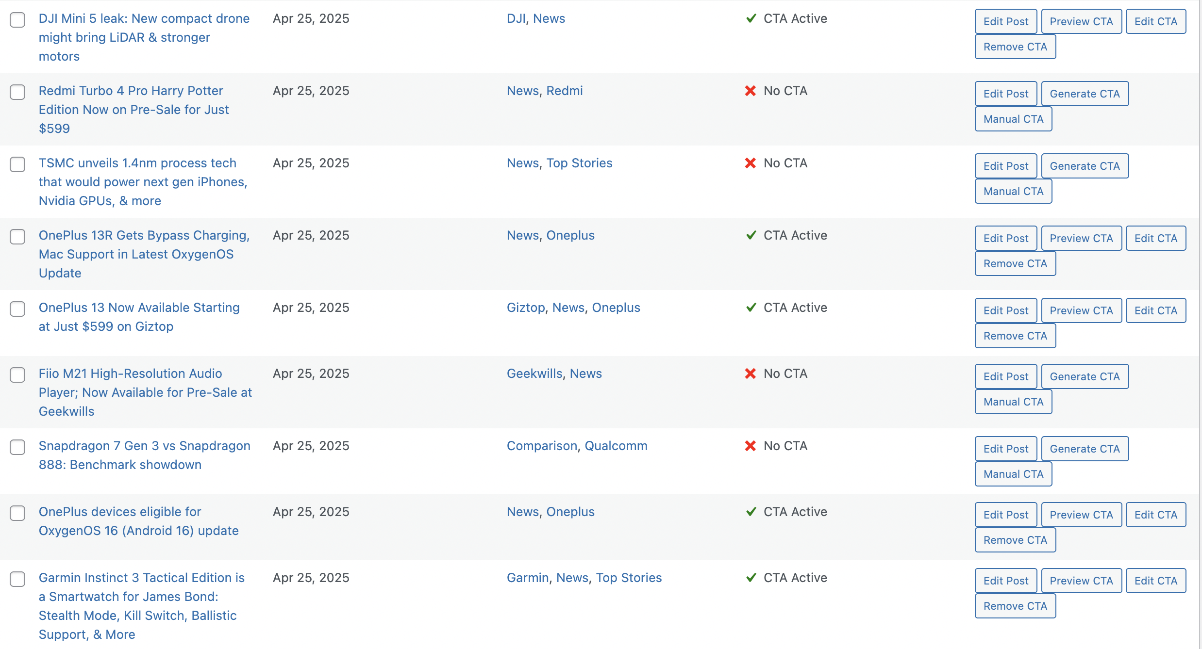The image size is (1202, 649).
Task: Click red X icon on Fiio M21 row
Action: point(751,373)
